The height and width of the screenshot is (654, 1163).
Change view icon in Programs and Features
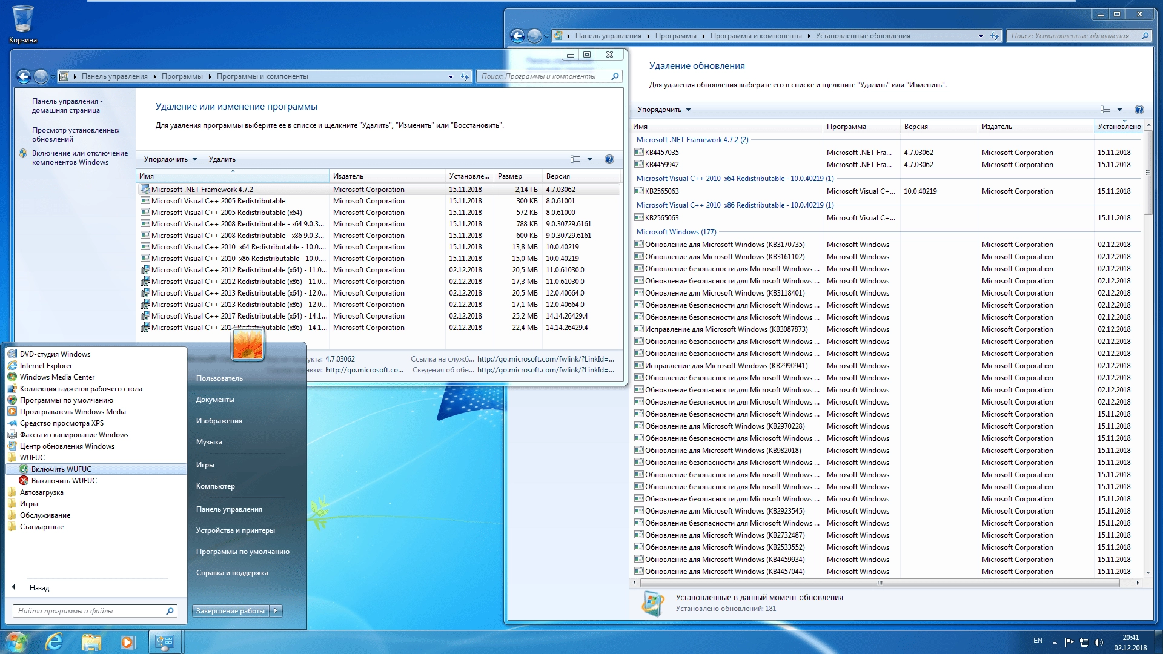pos(575,159)
